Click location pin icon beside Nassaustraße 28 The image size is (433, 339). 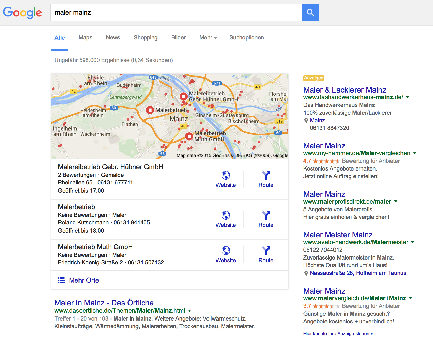tap(306, 273)
